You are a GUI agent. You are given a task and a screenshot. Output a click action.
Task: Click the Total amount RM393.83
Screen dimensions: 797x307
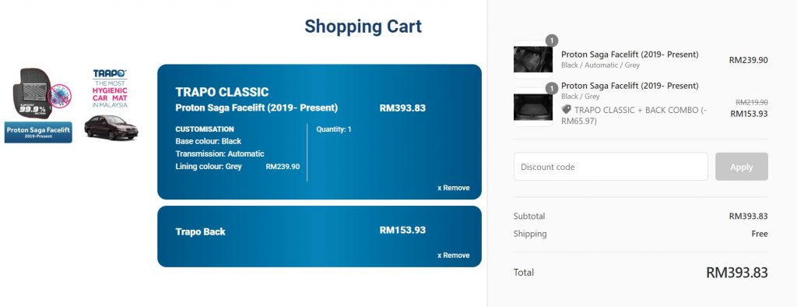pyautogui.click(x=737, y=273)
